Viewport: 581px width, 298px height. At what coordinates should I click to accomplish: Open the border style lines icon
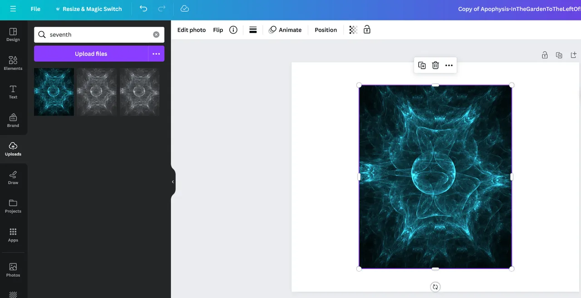point(253,30)
